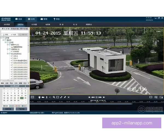
Task: Click the hand pan tool icon
Action: (x=39, y=97)
